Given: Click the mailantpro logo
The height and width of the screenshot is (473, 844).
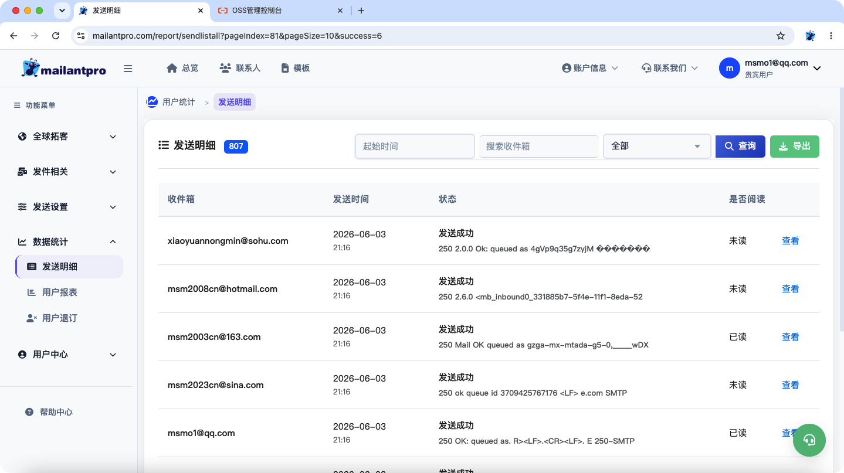Looking at the screenshot, I should tap(64, 69).
